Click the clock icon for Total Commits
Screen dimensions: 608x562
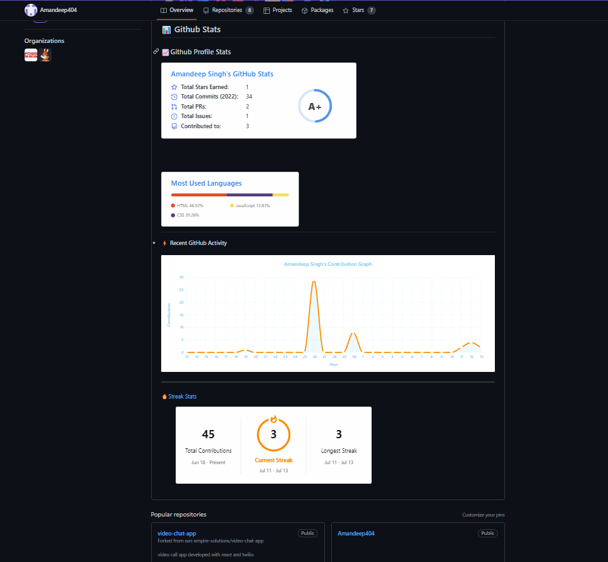coord(174,97)
